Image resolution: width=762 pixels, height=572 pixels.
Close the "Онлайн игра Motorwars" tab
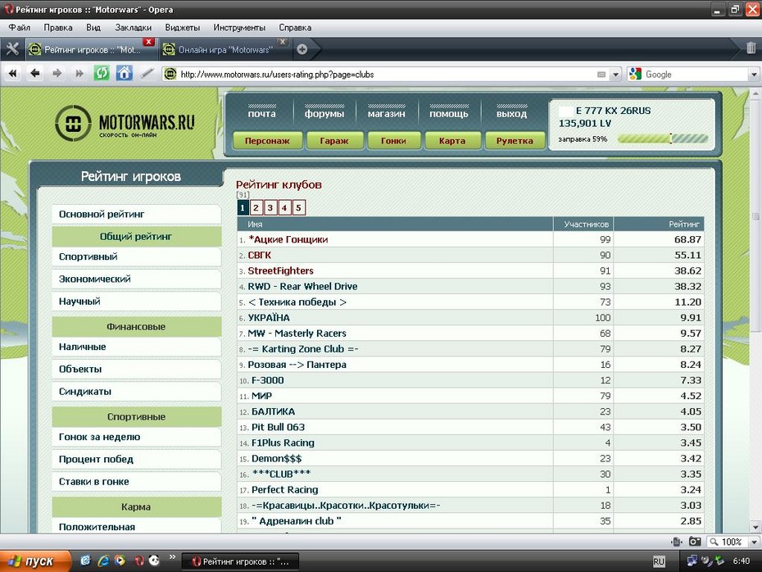[x=283, y=42]
